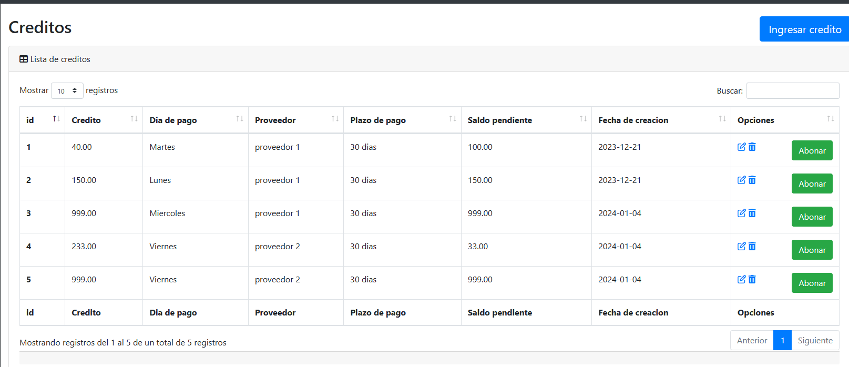Screen dimensions: 849x367
Task: Click the Anterior pagination link
Action: pyautogui.click(x=752, y=340)
